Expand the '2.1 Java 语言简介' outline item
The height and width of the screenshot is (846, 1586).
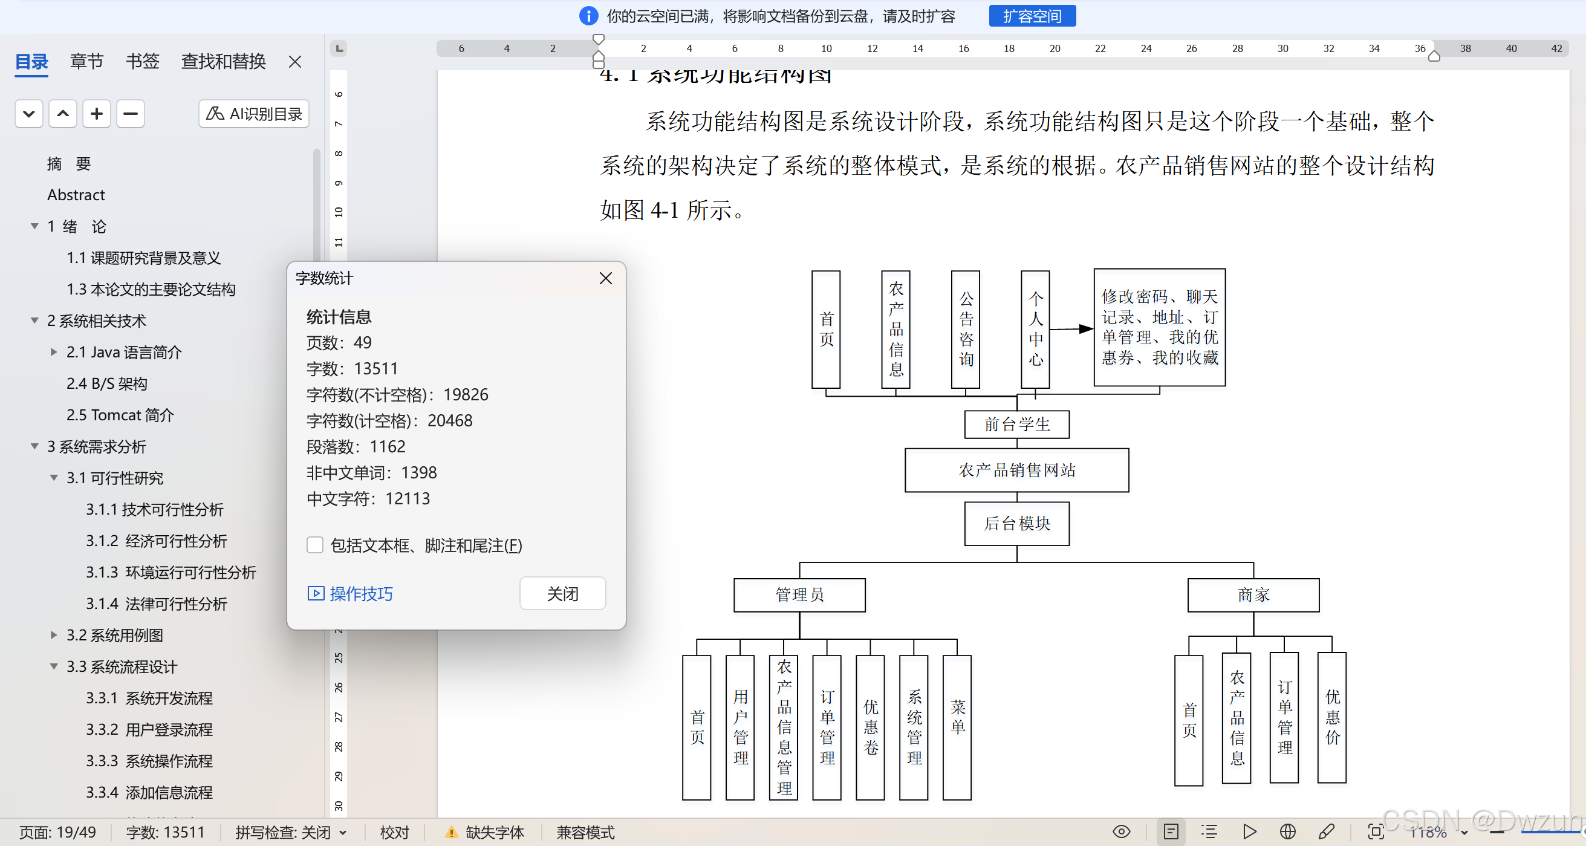[54, 352]
